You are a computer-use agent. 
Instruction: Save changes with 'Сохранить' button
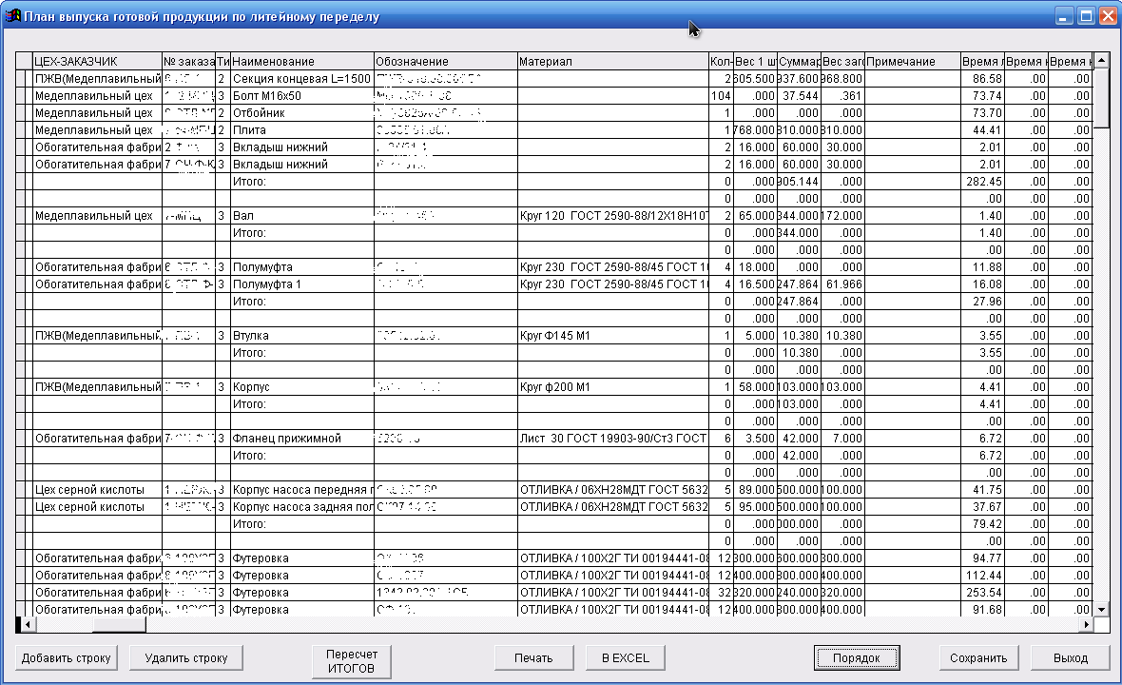[x=978, y=657]
